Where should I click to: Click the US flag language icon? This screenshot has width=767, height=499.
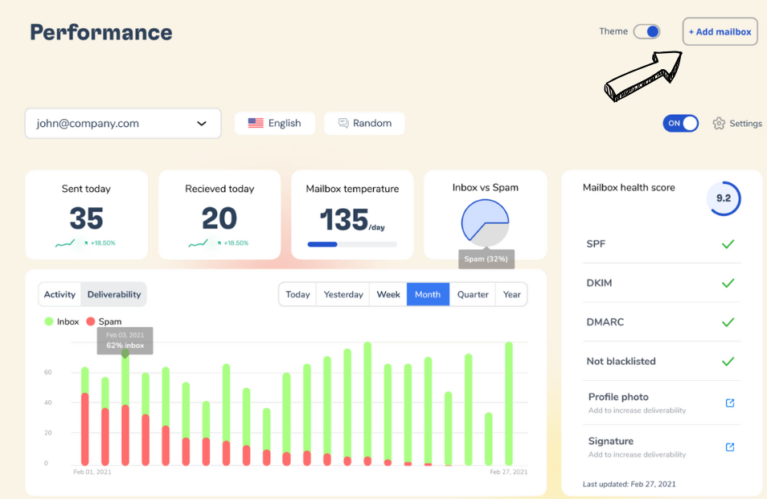(x=256, y=123)
